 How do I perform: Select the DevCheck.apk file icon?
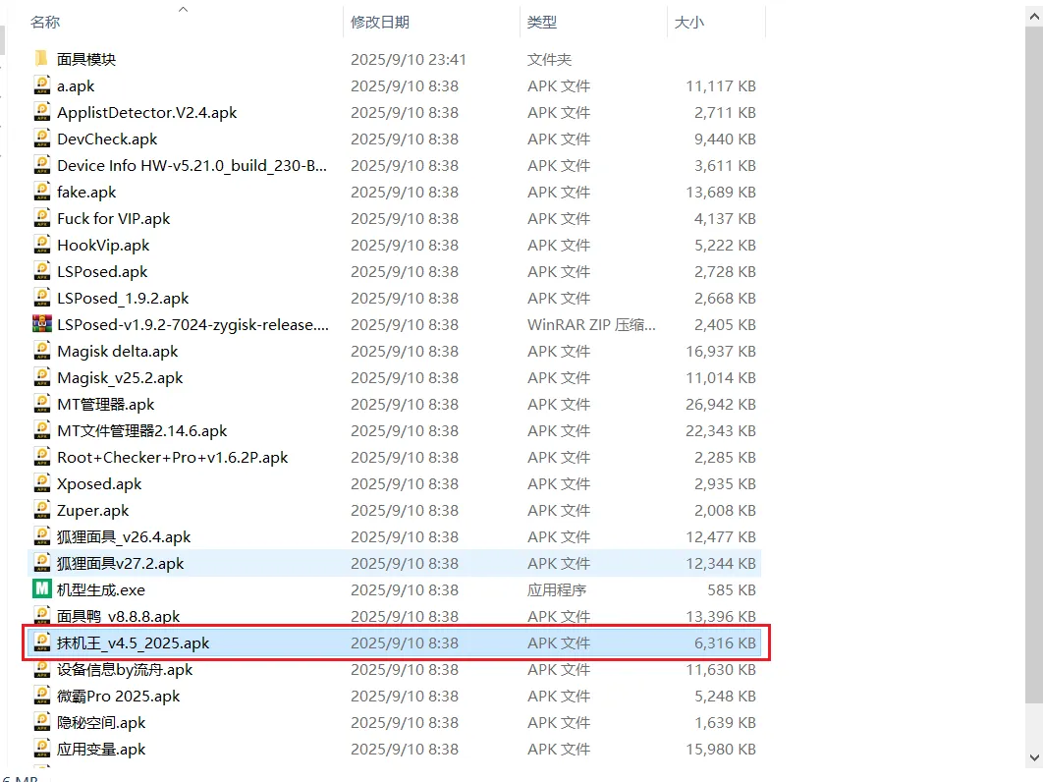click(x=41, y=139)
